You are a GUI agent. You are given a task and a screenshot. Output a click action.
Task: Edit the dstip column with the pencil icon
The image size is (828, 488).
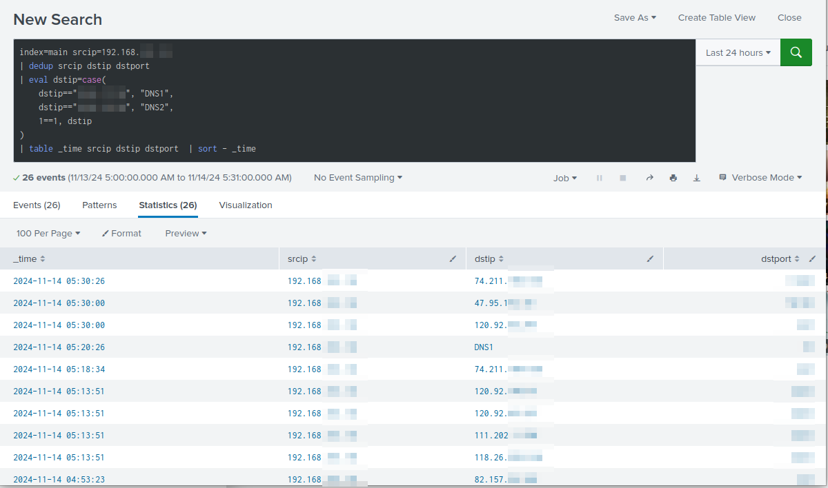pos(650,259)
